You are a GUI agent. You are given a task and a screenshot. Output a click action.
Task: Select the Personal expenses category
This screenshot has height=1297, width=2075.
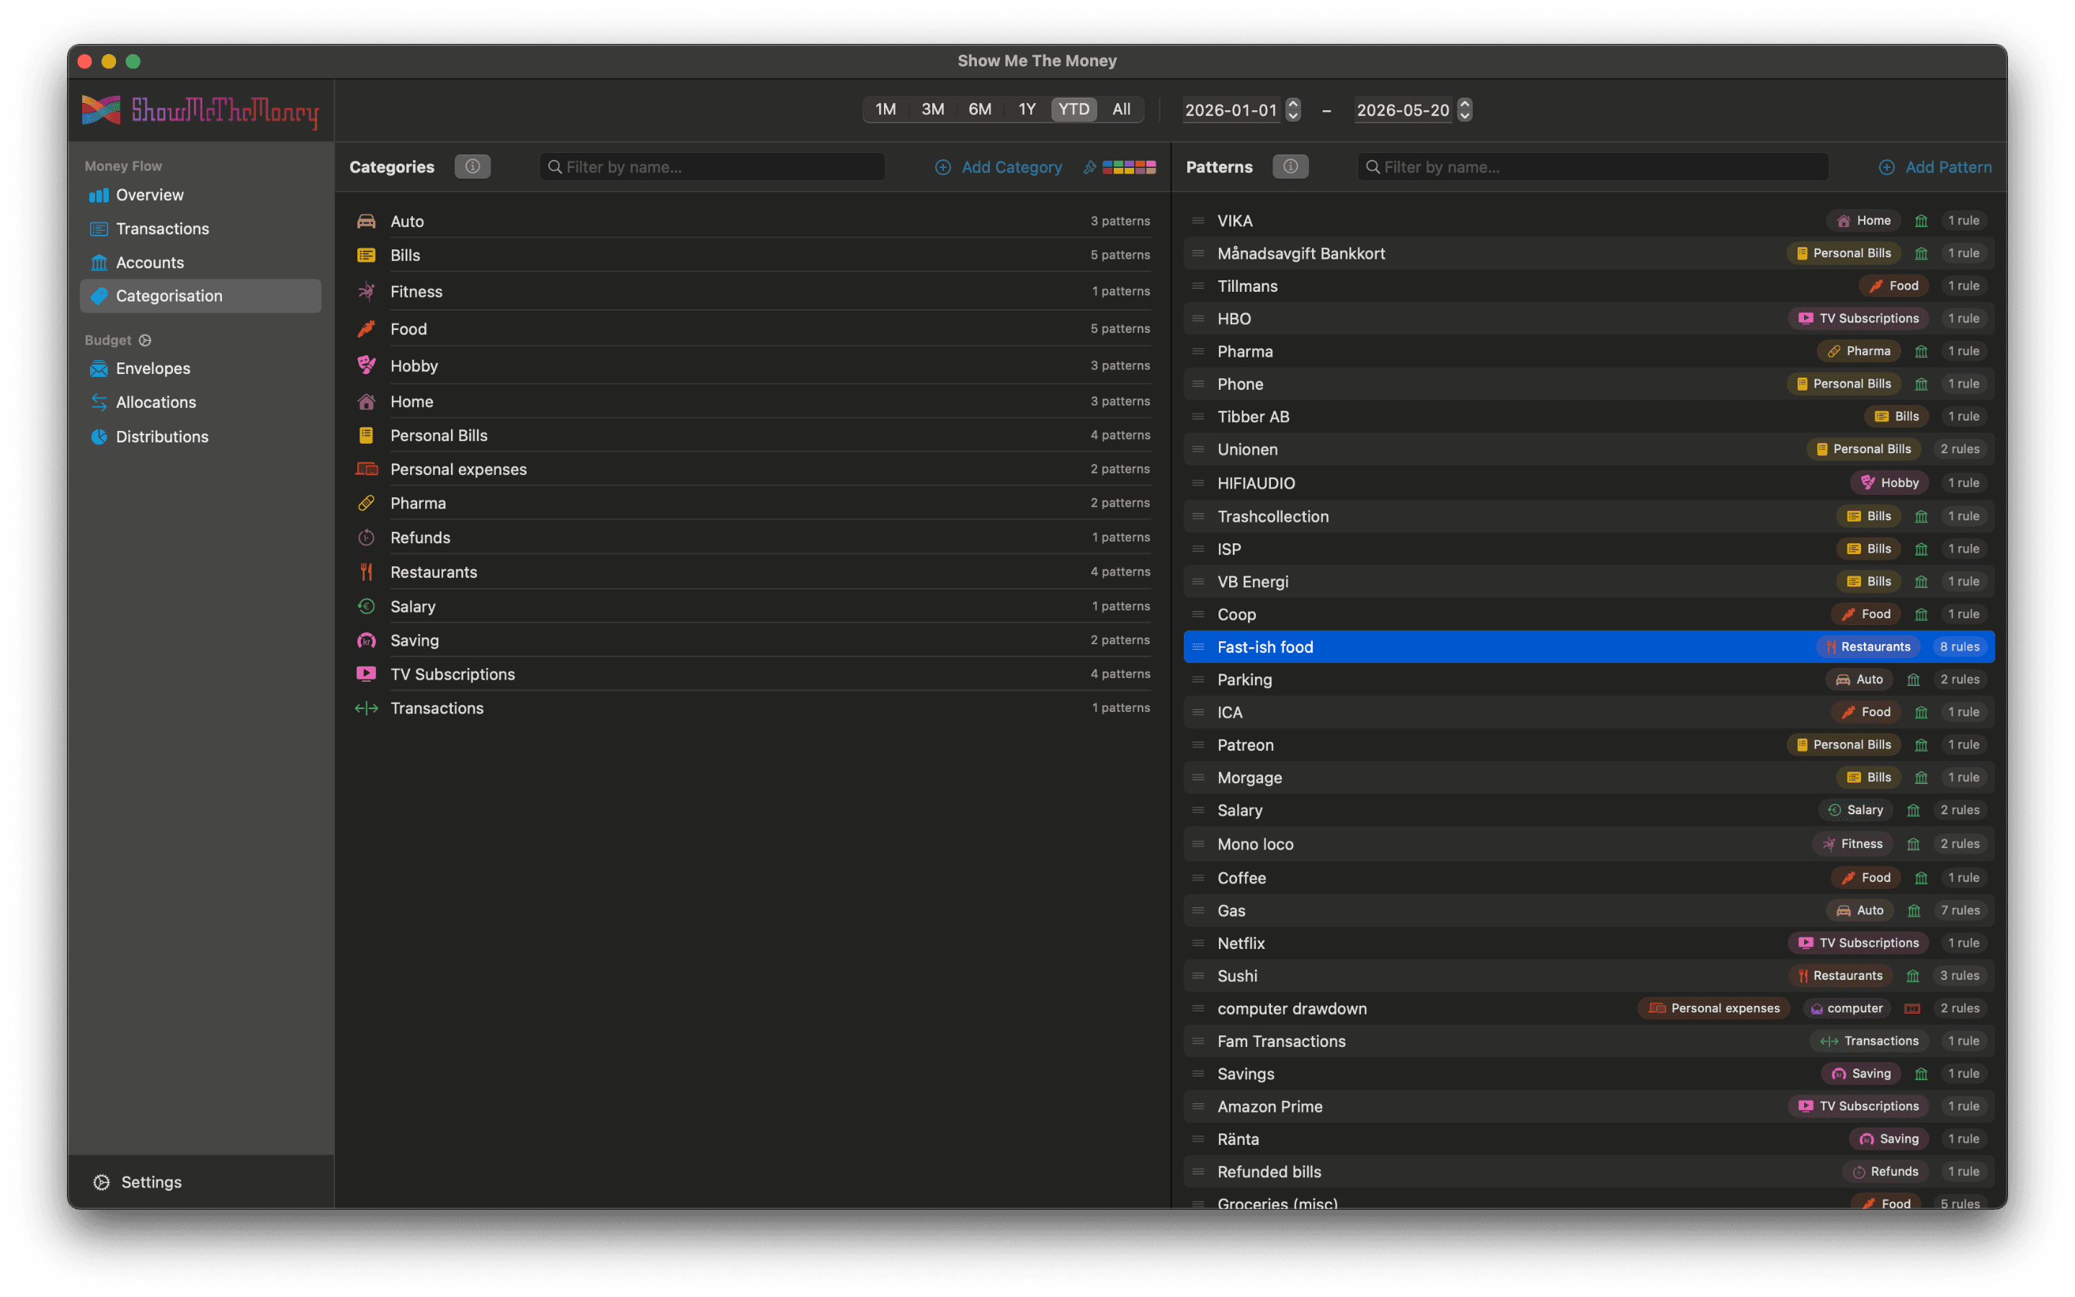click(x=753, y=469)
